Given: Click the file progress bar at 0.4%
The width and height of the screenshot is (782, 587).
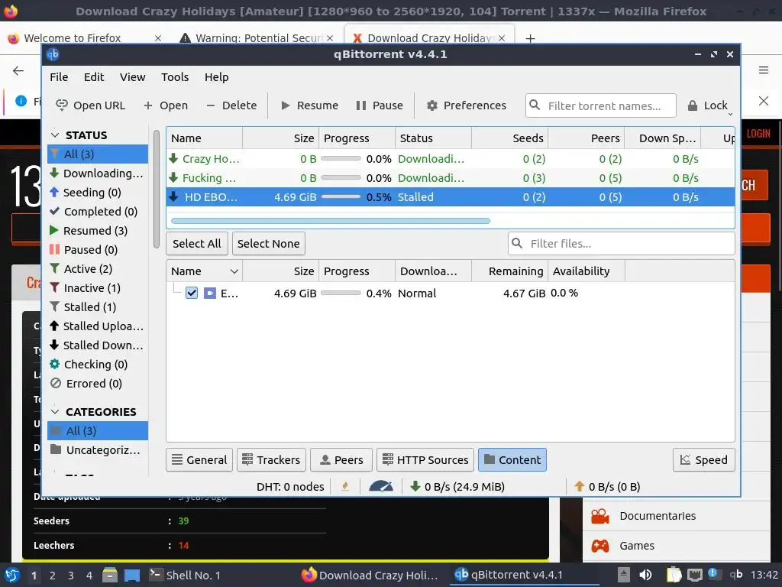Looking at the screenshot, I should point(341,293).
